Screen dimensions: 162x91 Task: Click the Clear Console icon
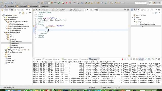tap(131, 59)
